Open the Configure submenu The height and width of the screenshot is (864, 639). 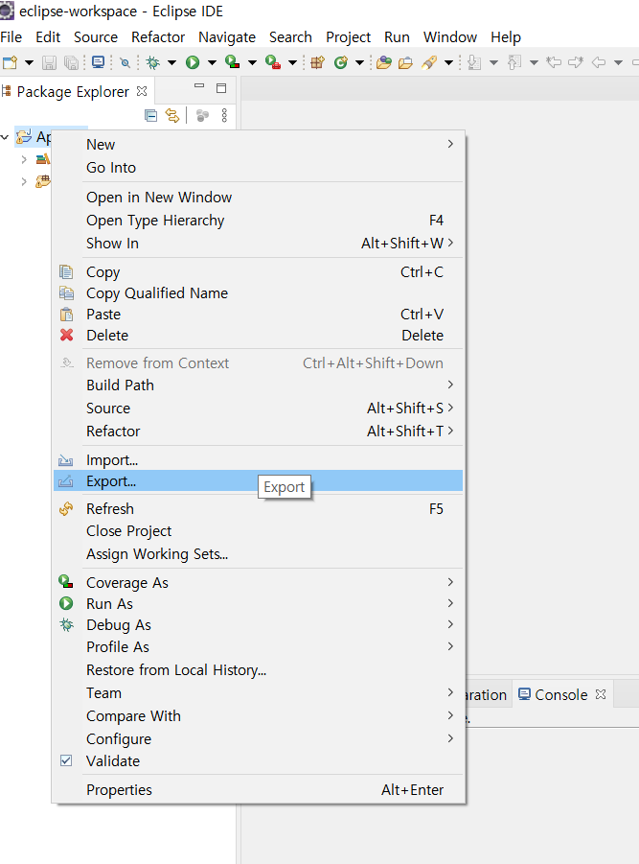258,739
